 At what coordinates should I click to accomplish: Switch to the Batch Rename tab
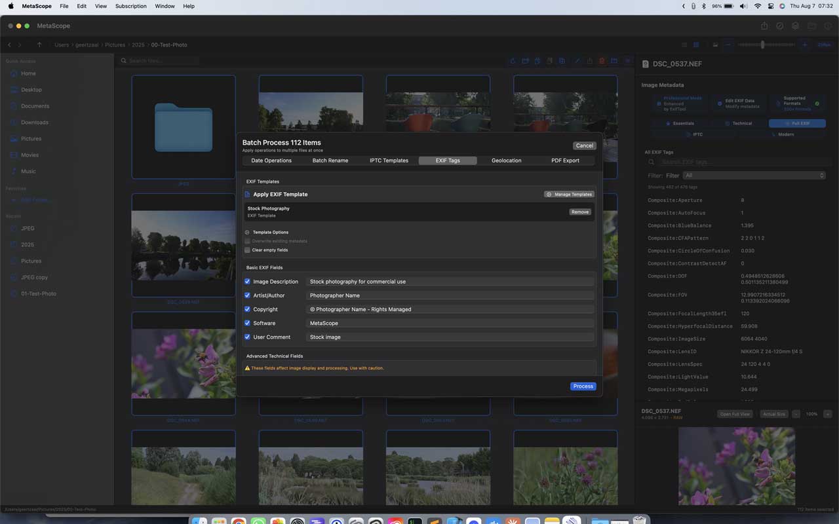pyautogui.click(x=330, y=160)
